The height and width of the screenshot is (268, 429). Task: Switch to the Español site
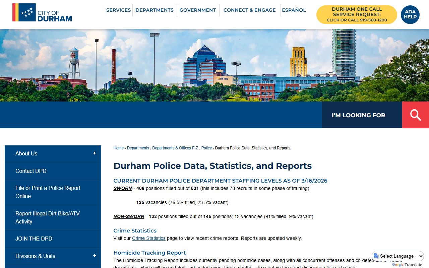coord(294,10)
